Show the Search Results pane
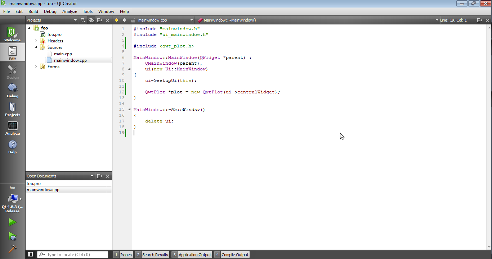The height and width of the screenshot is (259, 492). 152,255
